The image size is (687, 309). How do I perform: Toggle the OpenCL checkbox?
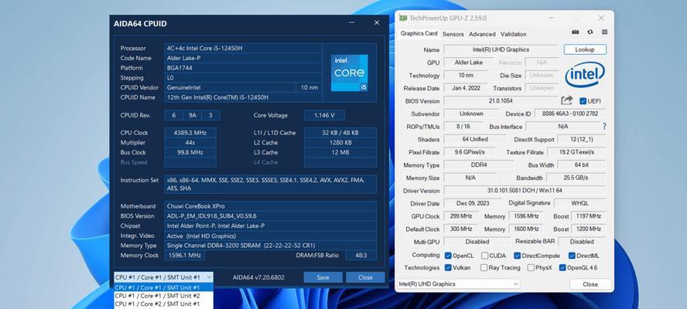point(448,256)
